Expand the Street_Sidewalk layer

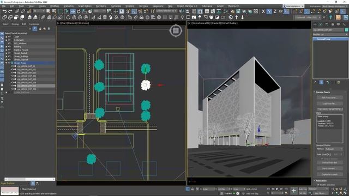[6, 59]
